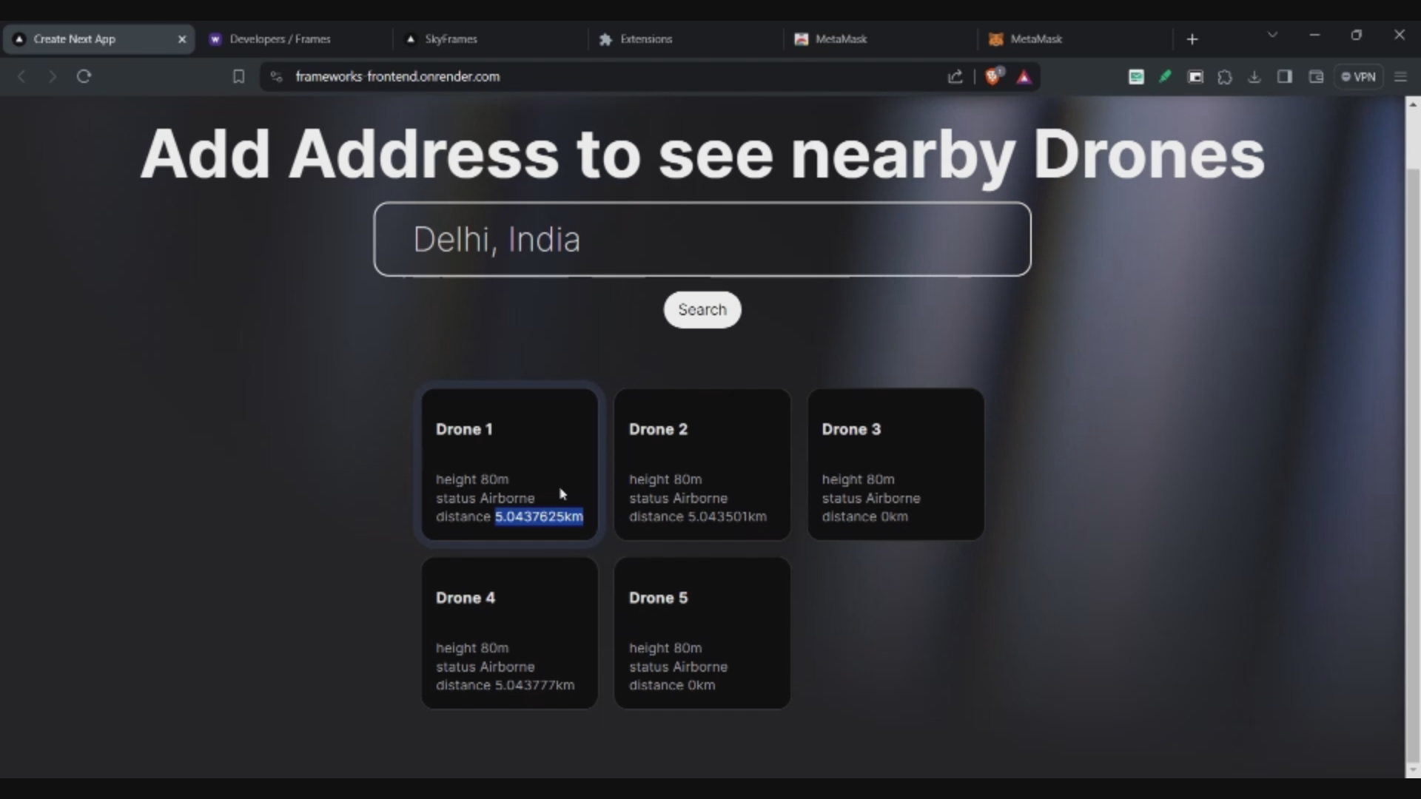This screenshot has width=1421, height=799.
Task: Click the scrollbar down arrow
Action: pos(1413,770)
